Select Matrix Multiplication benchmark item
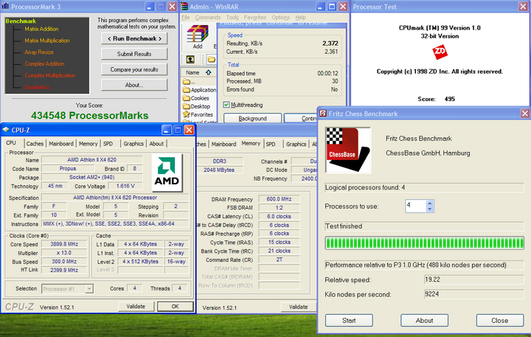The height and width of the screenshot is (337, 531). [x=47, y=41]
